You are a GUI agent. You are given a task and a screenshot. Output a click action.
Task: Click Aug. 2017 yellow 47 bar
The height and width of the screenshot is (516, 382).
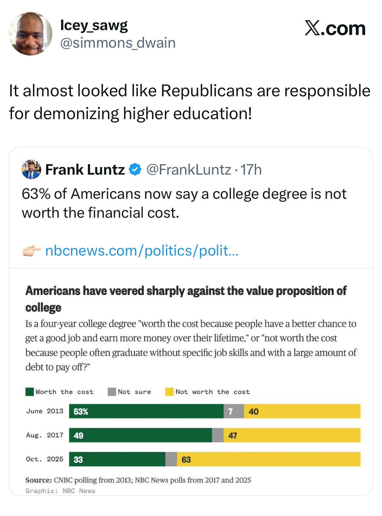(292, 435)
